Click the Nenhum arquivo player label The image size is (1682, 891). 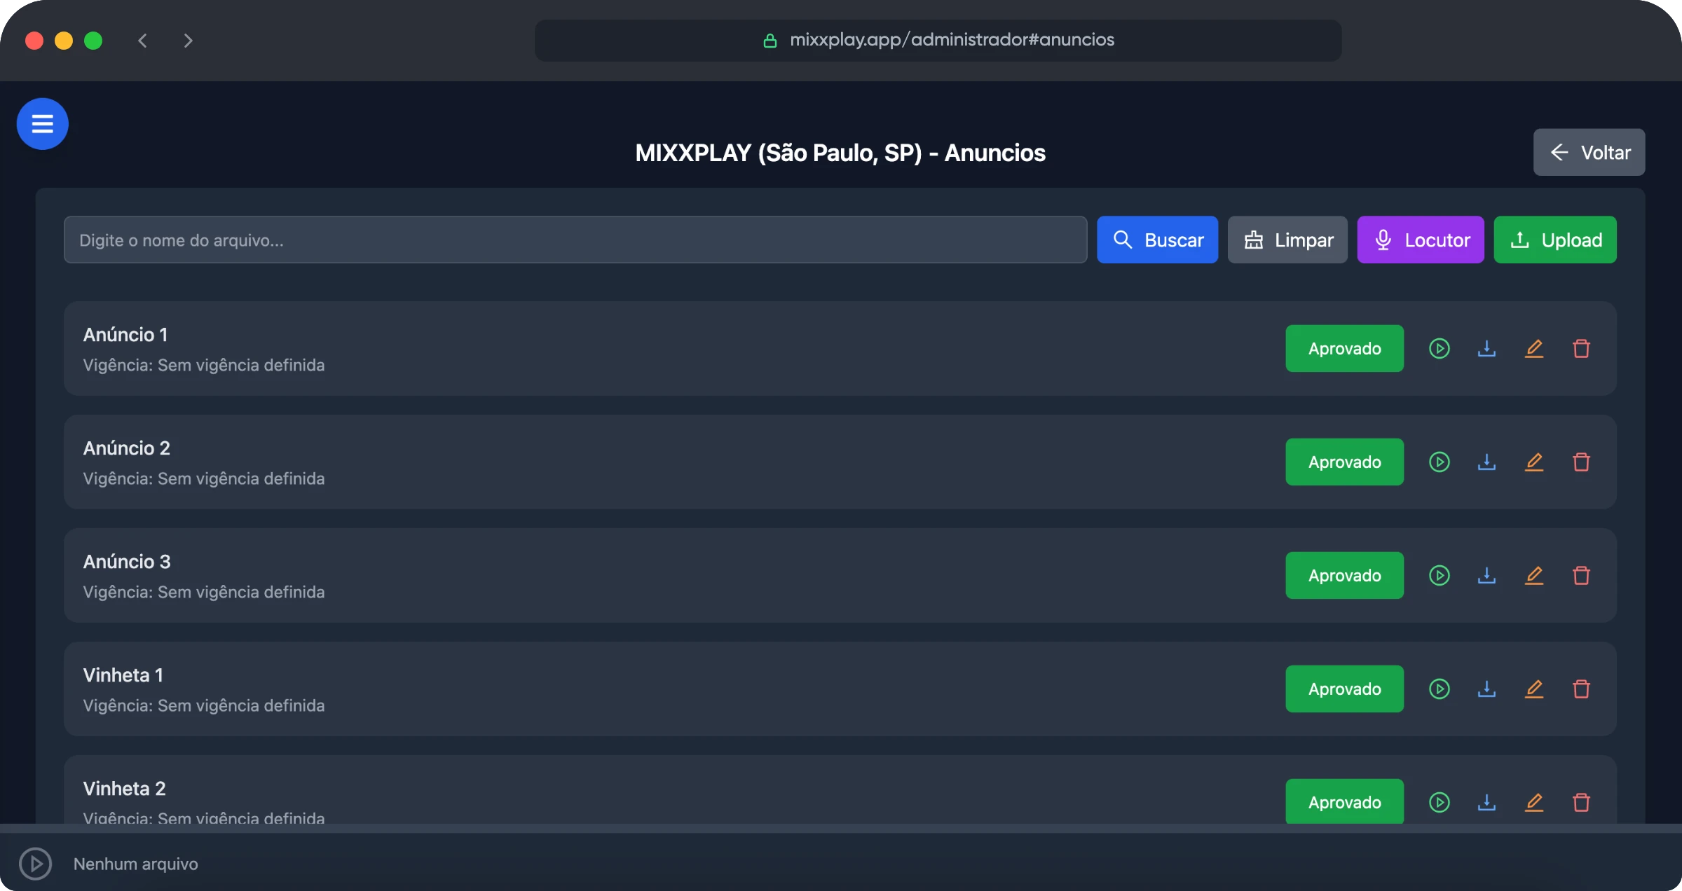[136, 864]
